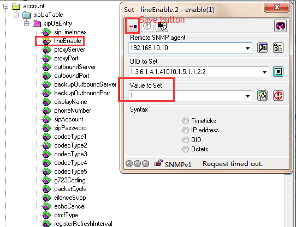Select the IP address syntax radio button

[x=186, y=130]
